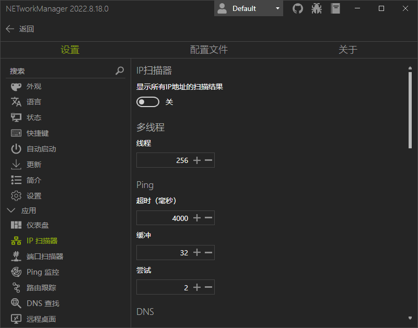Click the bug report icon
The image size is (418, 328).
tap(317, 8)
